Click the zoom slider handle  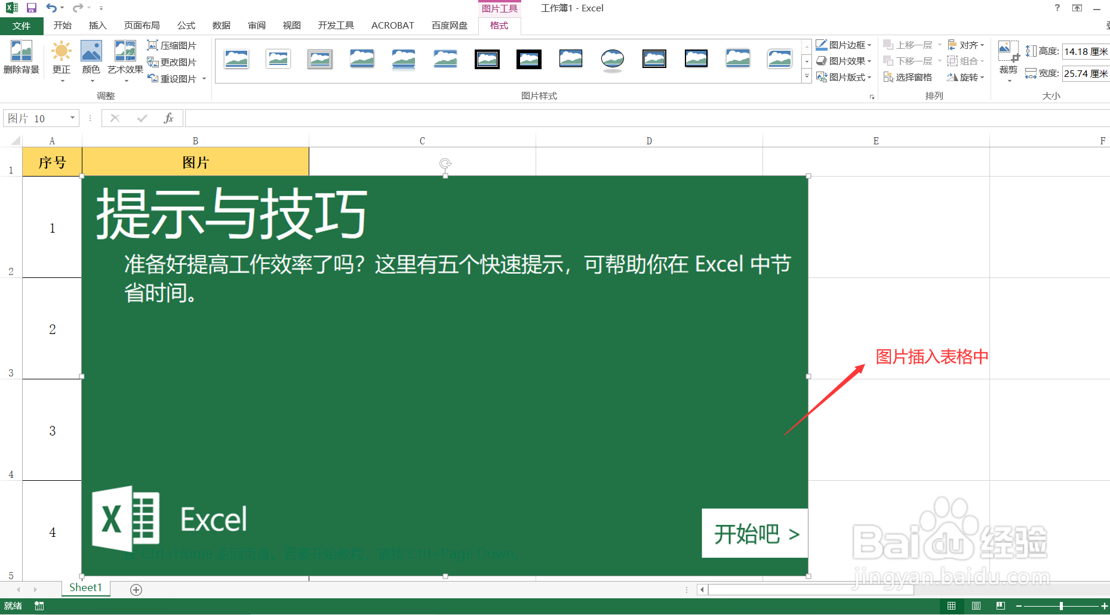(x=1061, y=606)
